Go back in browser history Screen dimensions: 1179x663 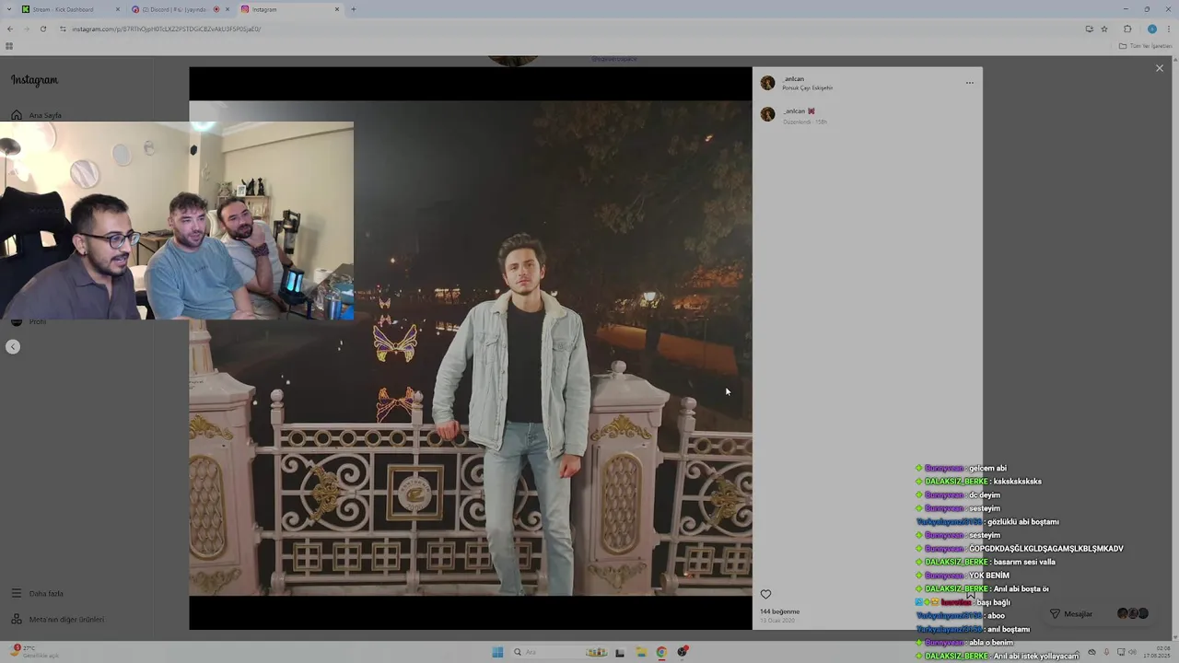pos(10,29)
